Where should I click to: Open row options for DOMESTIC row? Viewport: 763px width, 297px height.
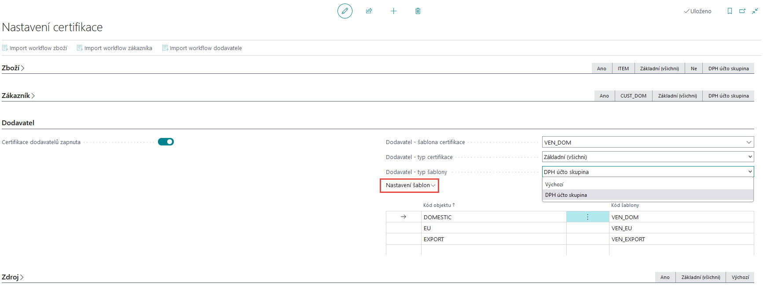coord(587,217)
